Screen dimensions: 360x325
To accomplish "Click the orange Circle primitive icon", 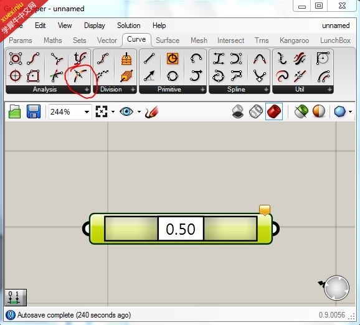I will click(x=173, y=59).
